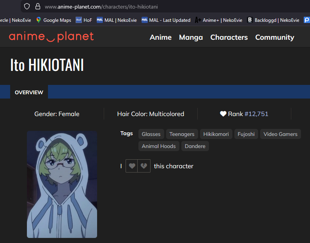310x243 pixels.
Task: Click the Ito HIKIOTANI page title
Action: point(47,65)
